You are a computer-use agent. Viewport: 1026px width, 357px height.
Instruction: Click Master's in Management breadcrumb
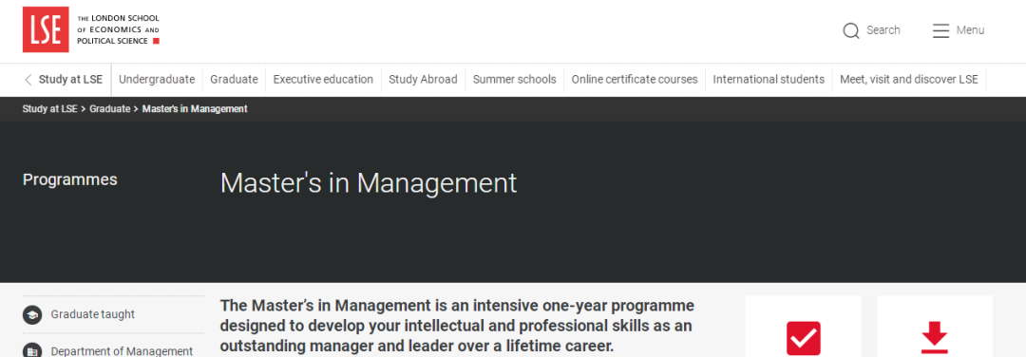pos(195,109)
